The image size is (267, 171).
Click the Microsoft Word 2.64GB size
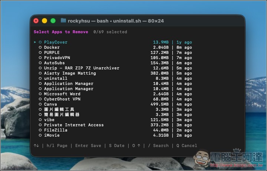161,94
